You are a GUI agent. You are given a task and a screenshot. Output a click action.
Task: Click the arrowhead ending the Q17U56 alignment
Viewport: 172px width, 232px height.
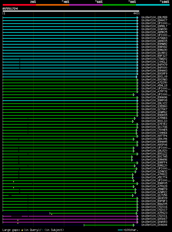pyautogui.click(x=133, y=195)
